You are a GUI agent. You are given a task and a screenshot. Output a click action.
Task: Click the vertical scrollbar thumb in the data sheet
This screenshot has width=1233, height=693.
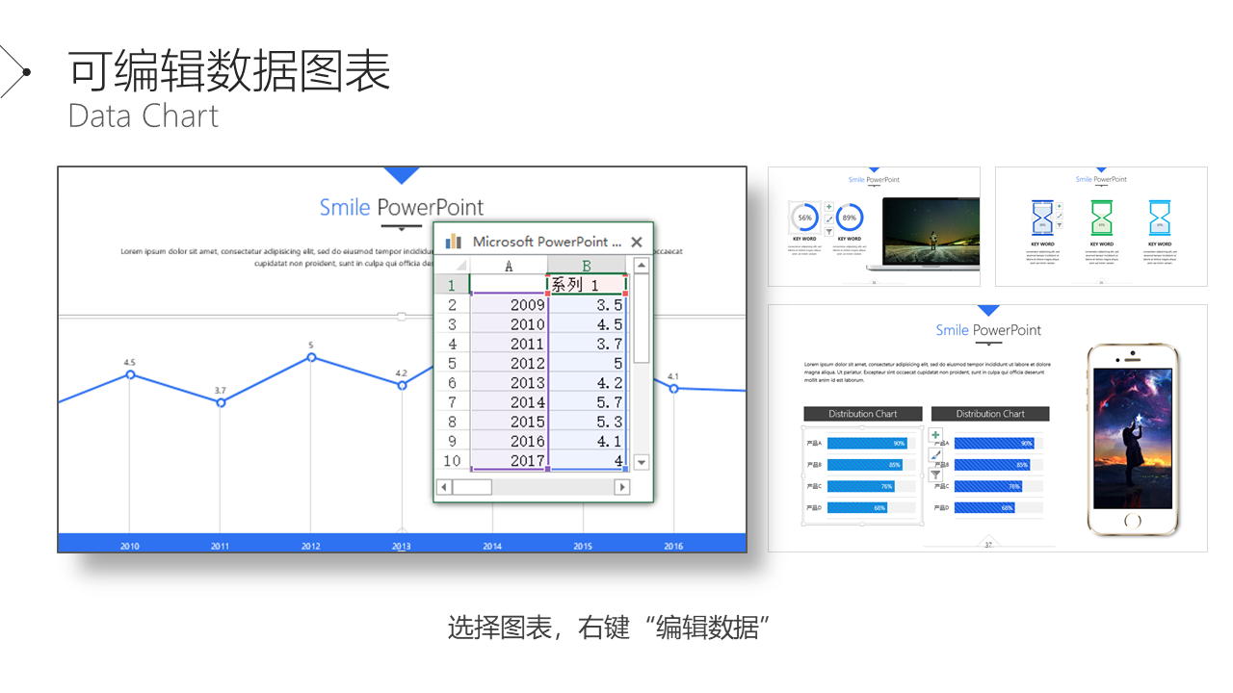642,319
